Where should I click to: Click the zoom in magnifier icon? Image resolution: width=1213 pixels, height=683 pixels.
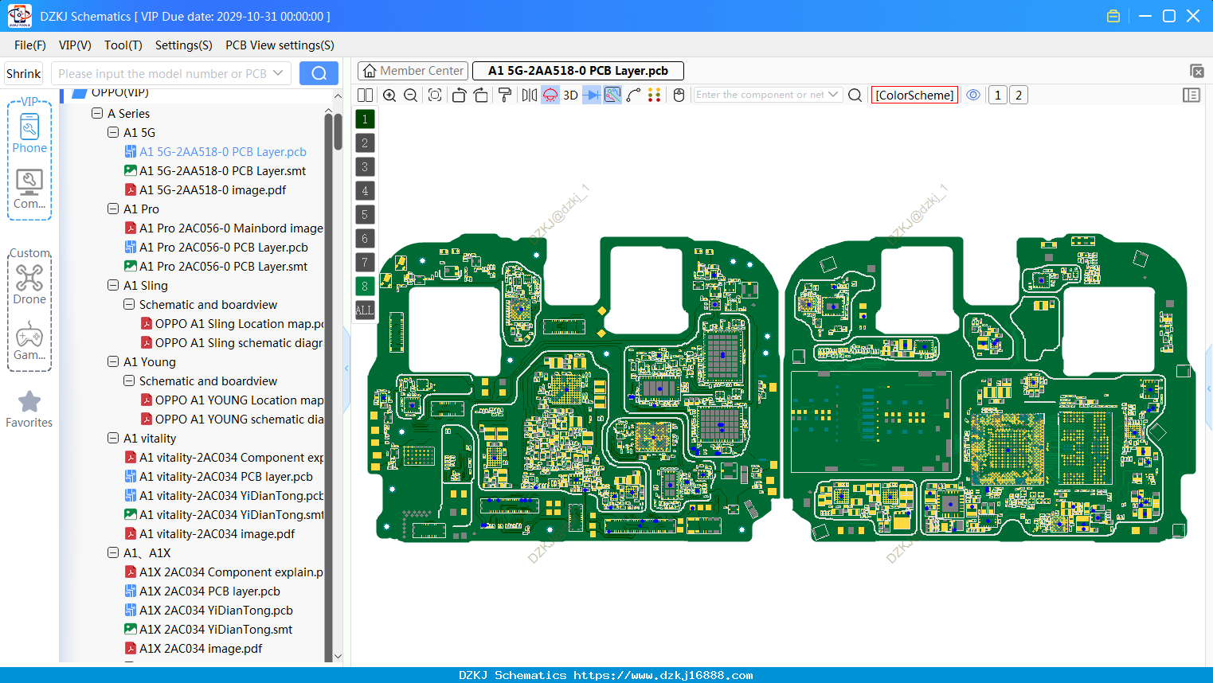pyautogui.click(x=389, y=96)
